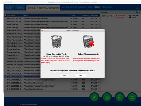141x106 pixels.
Task: Click the '1 duplicates selected' counter
Action: pyautogui.click(x=120, y=16)
